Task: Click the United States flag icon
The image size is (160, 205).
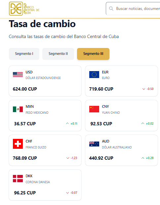Action: 18,74
